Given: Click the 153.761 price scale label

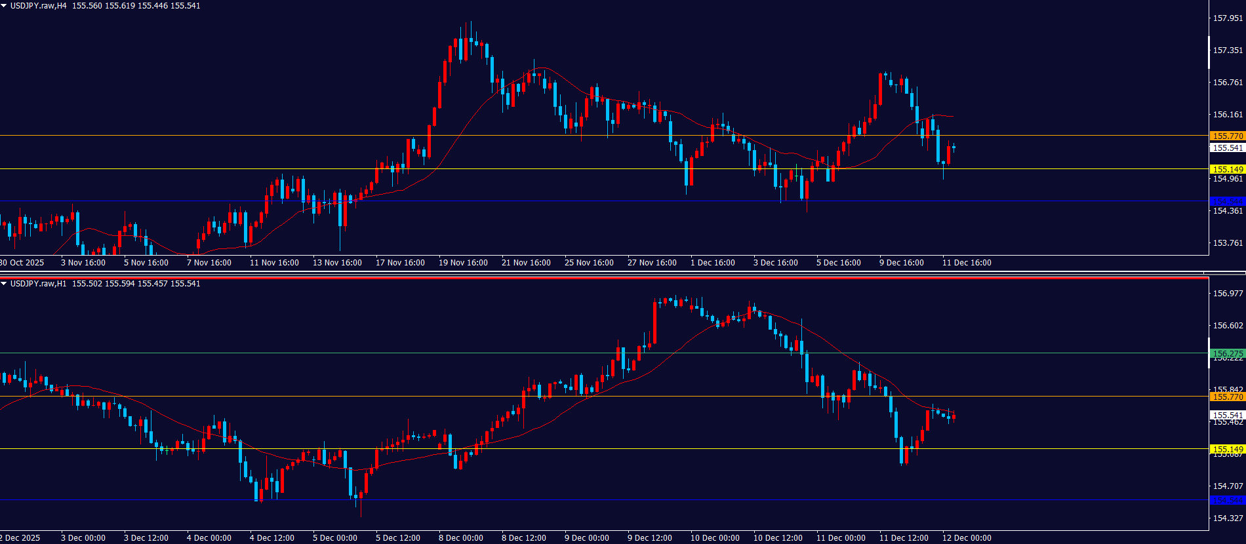Looking at the screenshot, I should [1228, 243].
